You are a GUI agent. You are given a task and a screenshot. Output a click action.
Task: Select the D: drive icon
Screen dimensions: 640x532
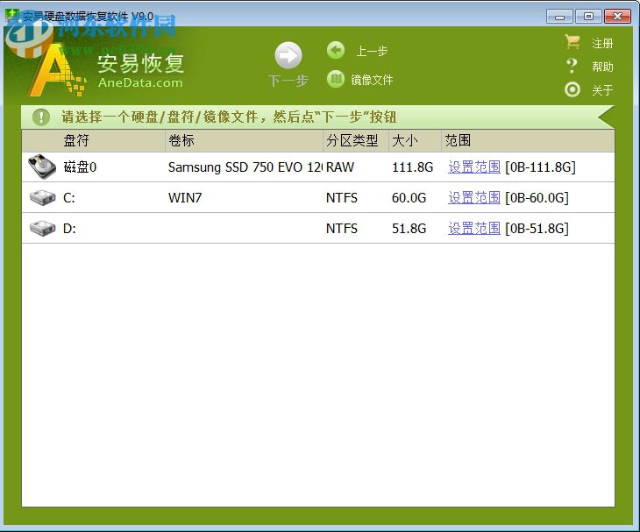point(42,229)
